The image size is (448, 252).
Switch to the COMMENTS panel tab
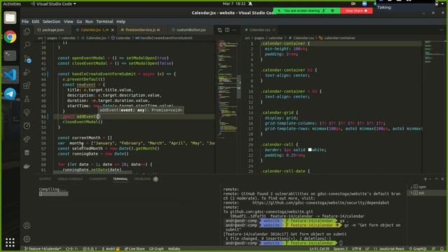[98, 179]
